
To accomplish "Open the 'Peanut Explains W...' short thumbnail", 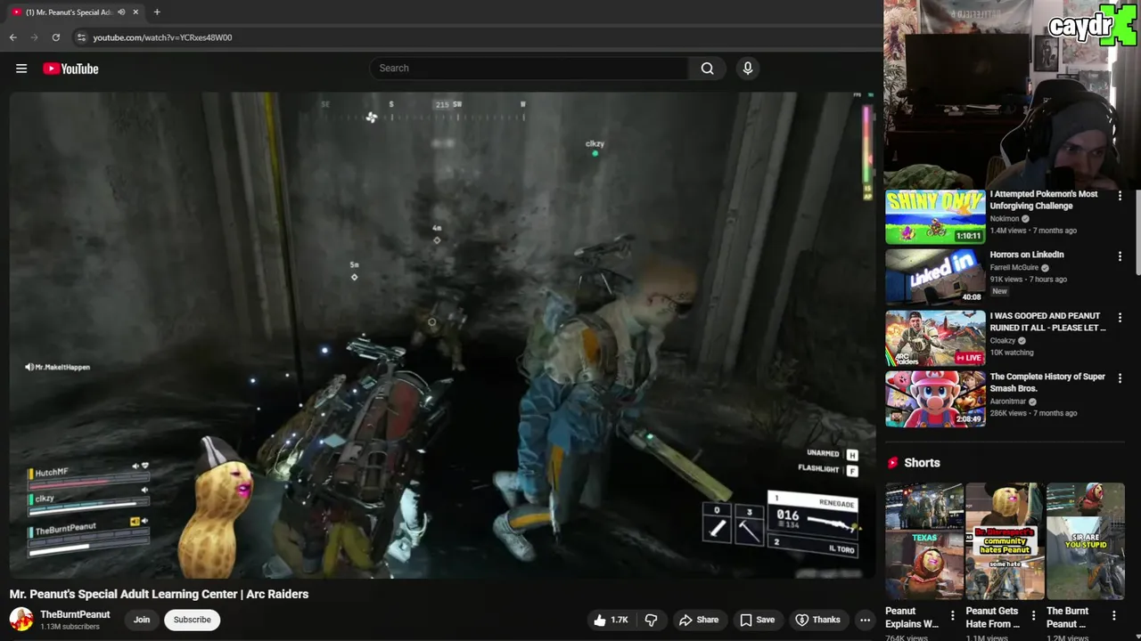I will coord(924,541).
